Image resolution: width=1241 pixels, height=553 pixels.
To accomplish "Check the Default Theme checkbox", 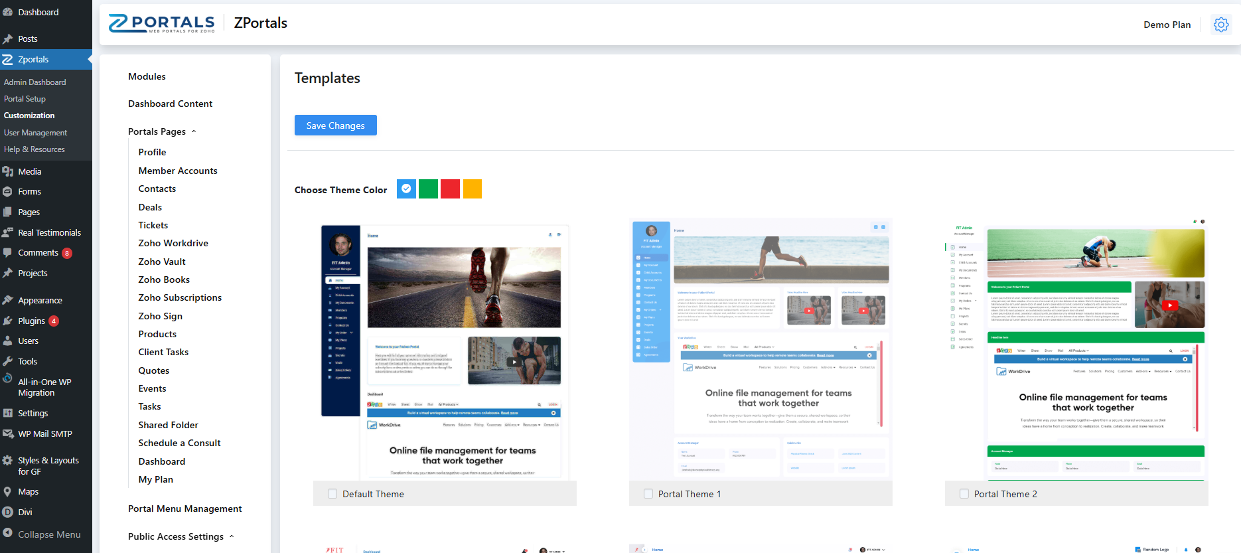I will 332,494.
